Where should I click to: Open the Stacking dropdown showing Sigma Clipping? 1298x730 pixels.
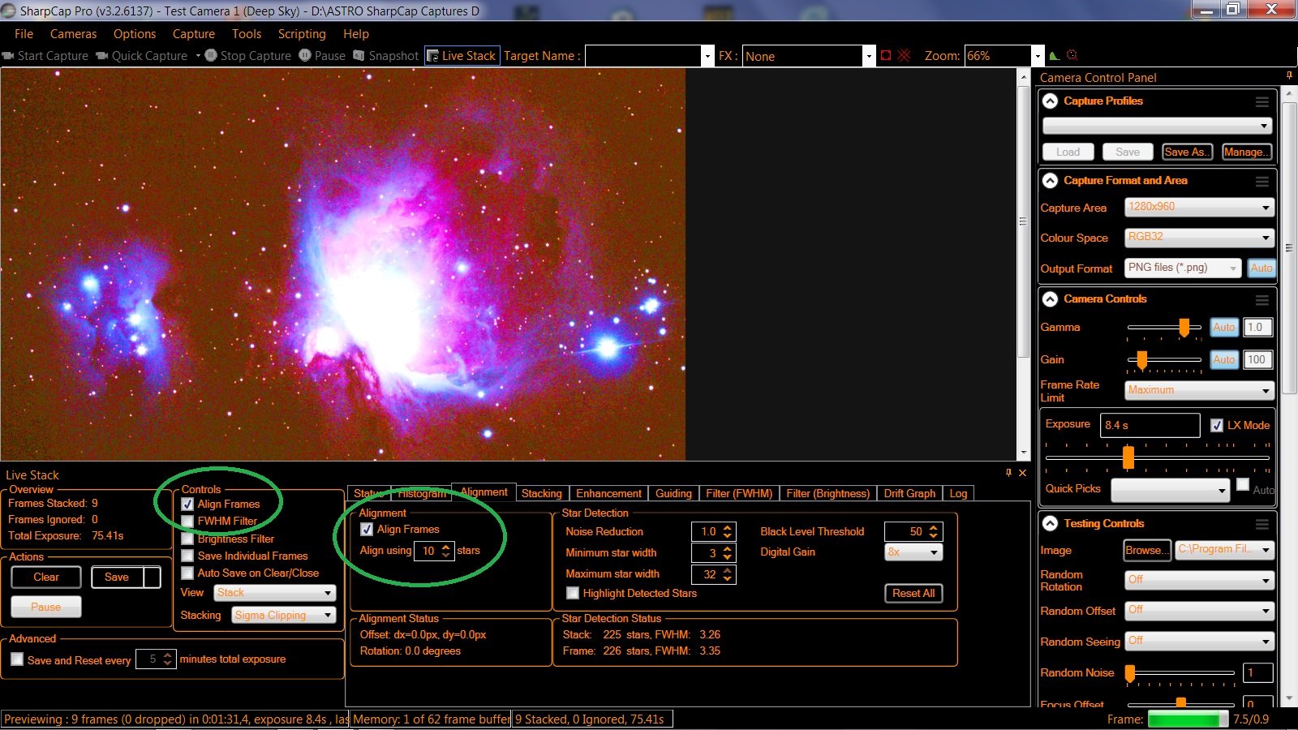click(284, 615)
